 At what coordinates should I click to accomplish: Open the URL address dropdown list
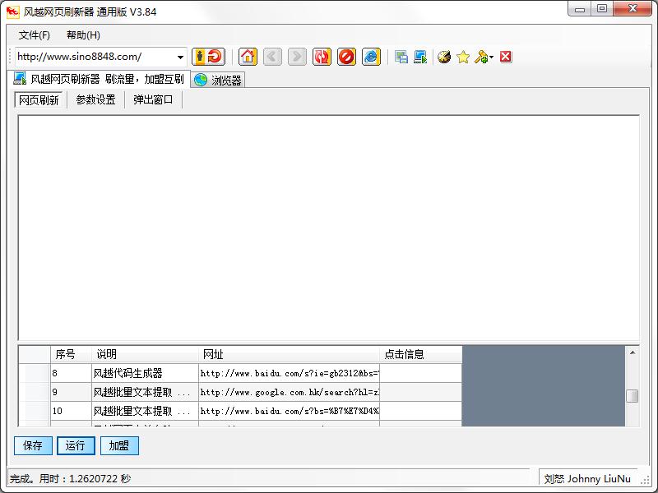pos(180,57)
